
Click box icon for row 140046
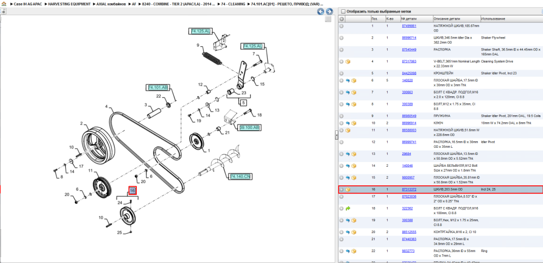coord(353,166)
